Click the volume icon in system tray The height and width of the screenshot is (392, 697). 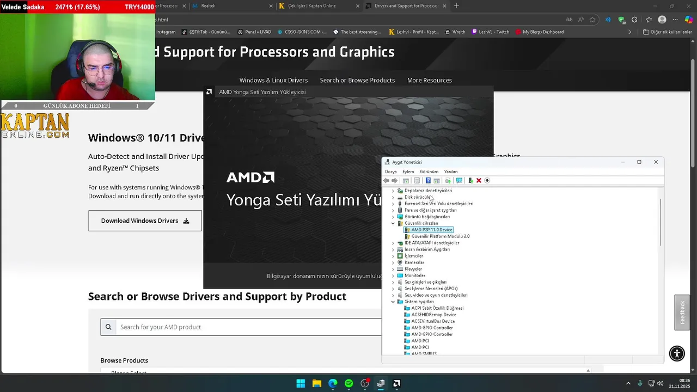tap(662, 383)
